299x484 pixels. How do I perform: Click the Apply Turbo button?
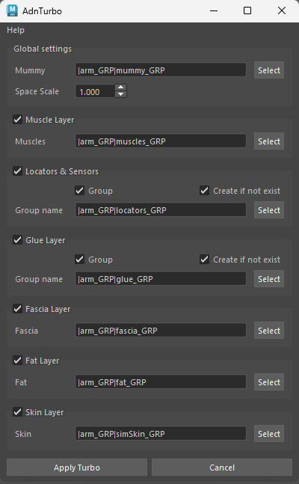click(x=77, y=468)
